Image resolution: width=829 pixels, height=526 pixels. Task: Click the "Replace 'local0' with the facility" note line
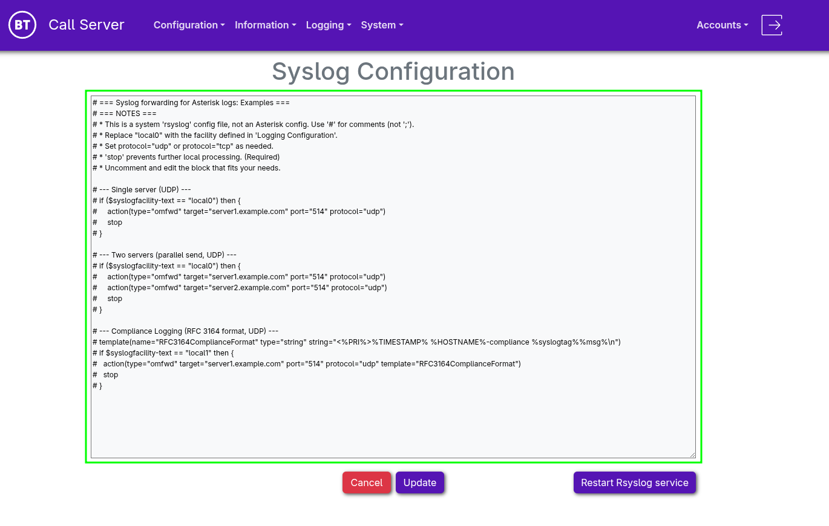coord(215,135)
